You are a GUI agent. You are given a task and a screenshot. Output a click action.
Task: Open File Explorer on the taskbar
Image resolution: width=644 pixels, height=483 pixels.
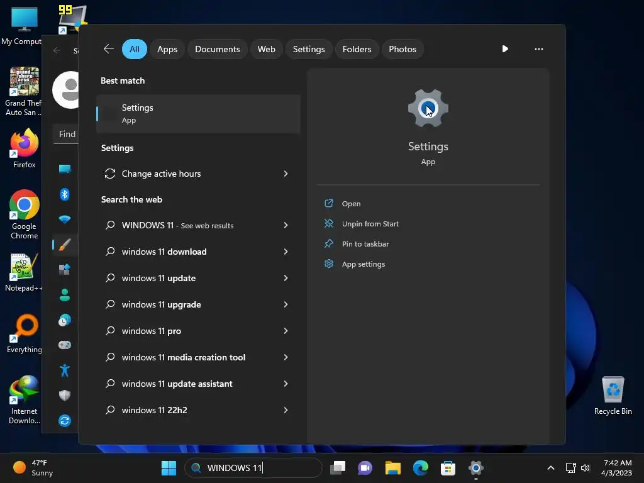(392, 468)
